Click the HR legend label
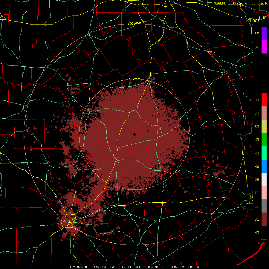This screenshot has height=269, width=269. (x=257, y=140)
